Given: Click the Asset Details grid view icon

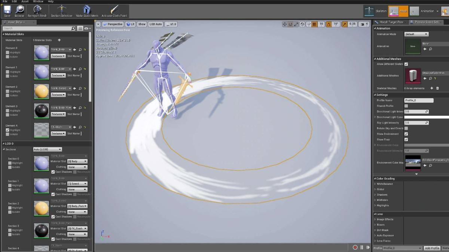Looking at the screenshot, I should point(80,28).
